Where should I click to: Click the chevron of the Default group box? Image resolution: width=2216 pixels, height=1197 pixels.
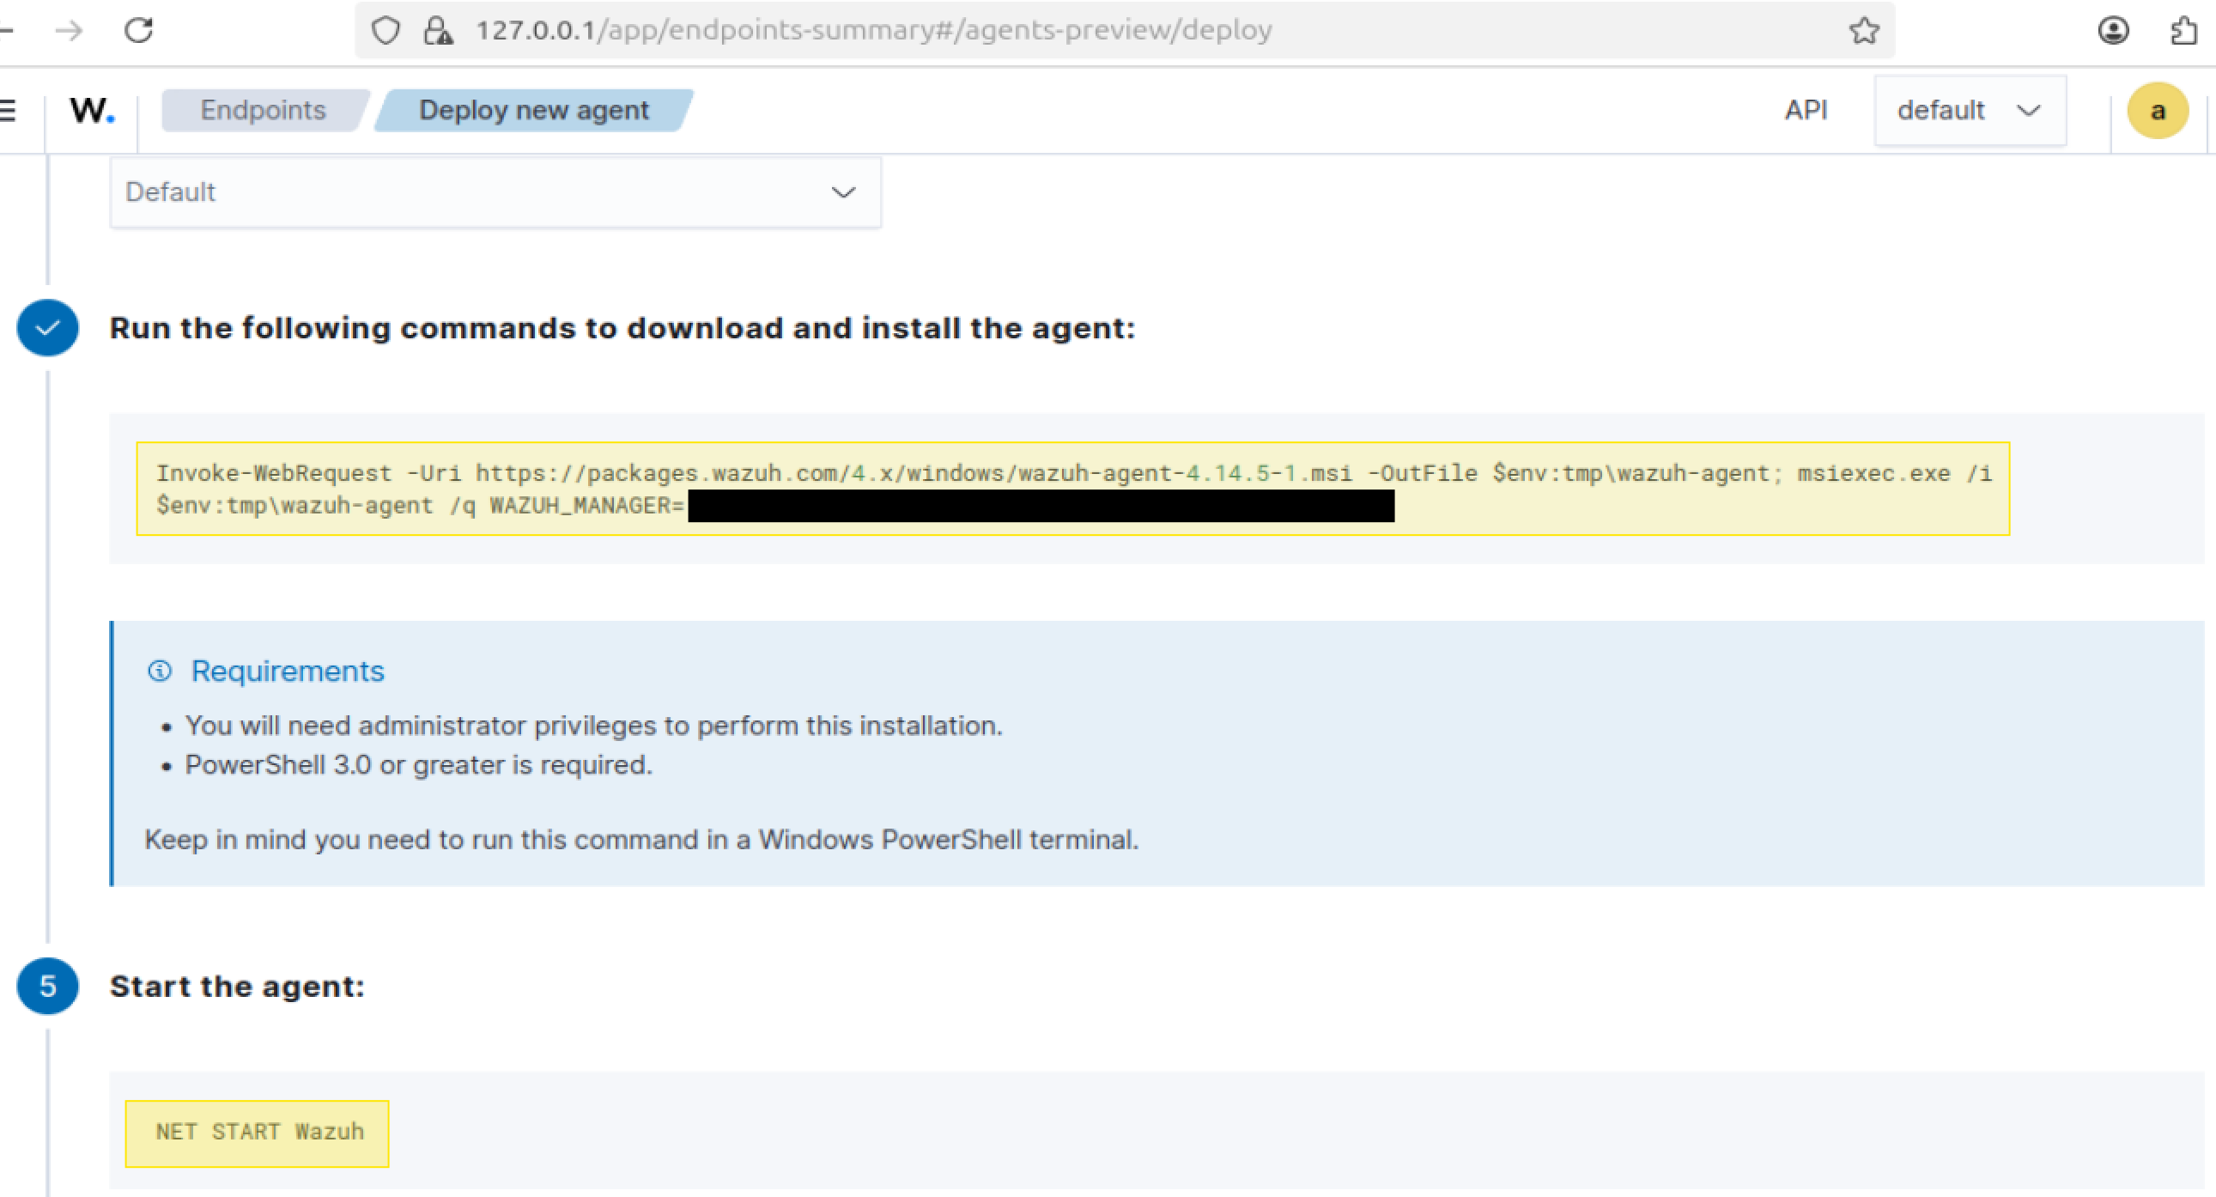843,191
